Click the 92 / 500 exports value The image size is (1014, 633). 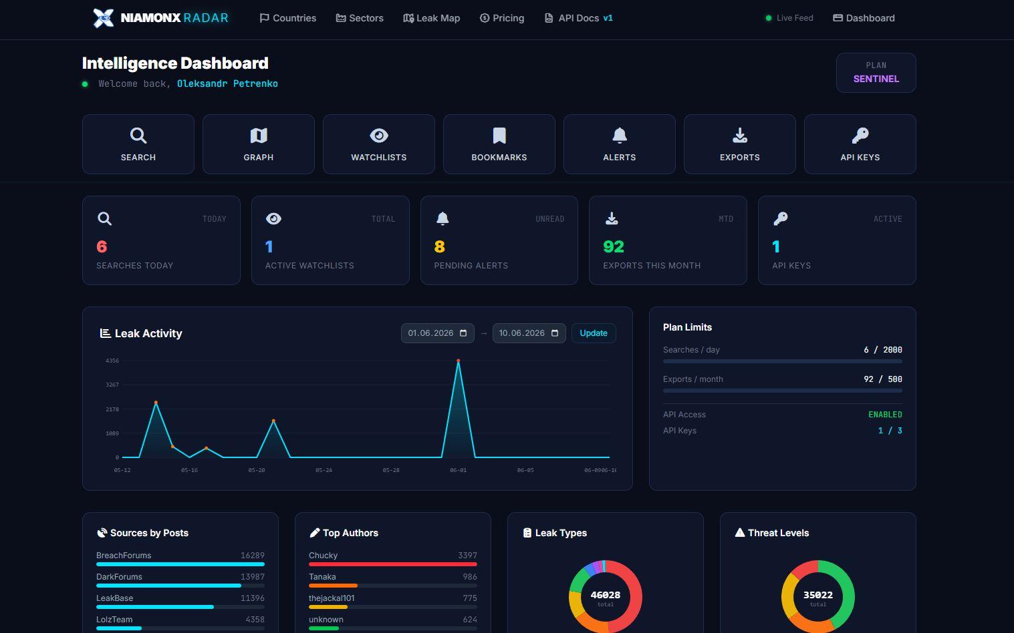pyautogui.click(x=883, y=379)
